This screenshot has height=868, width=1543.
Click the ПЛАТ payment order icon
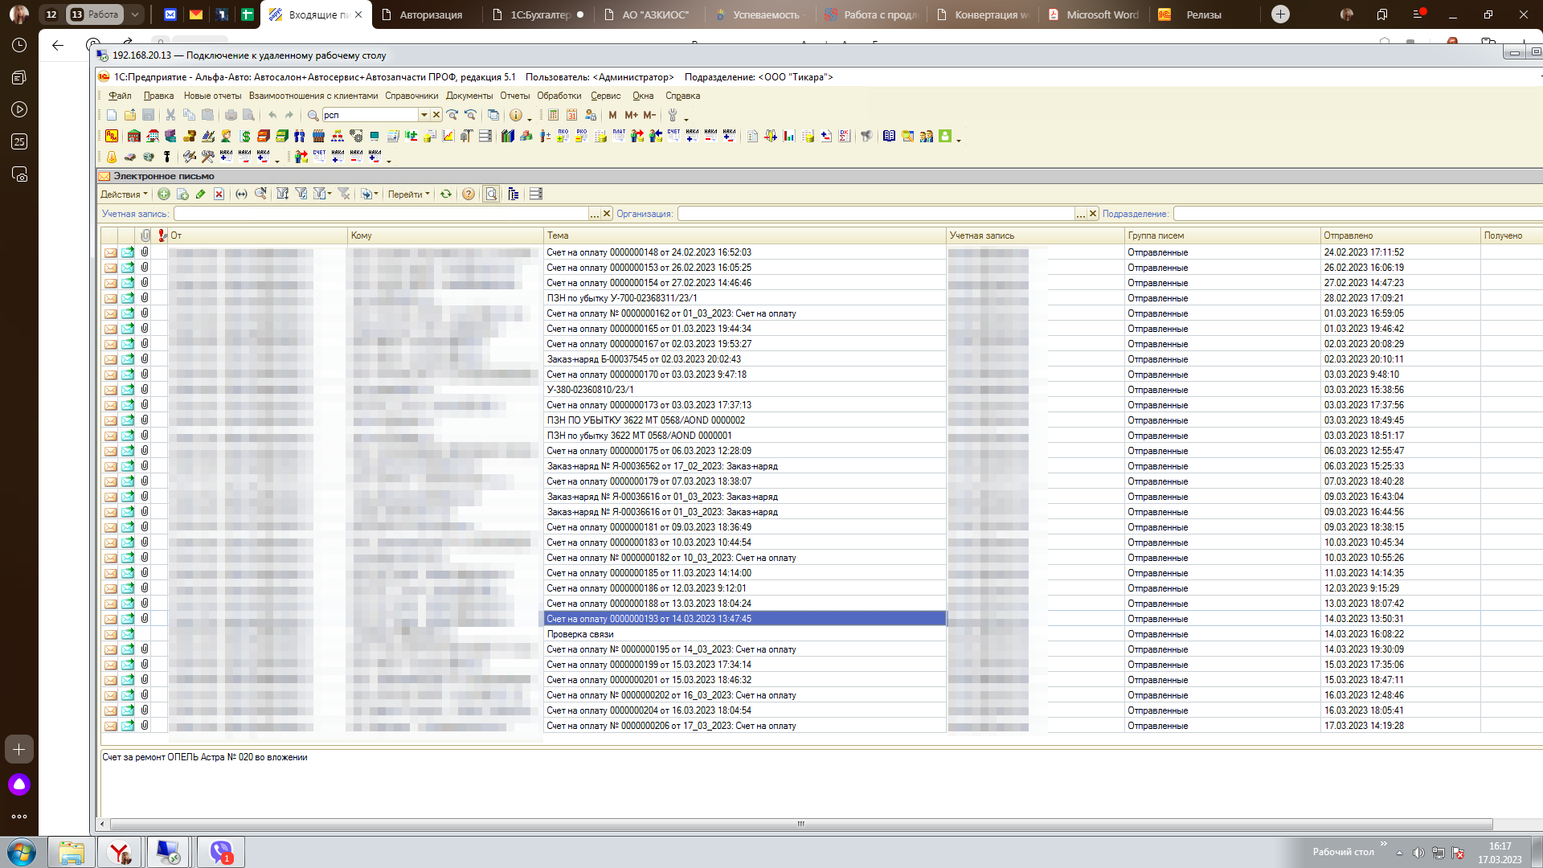(x=619, y=136)
